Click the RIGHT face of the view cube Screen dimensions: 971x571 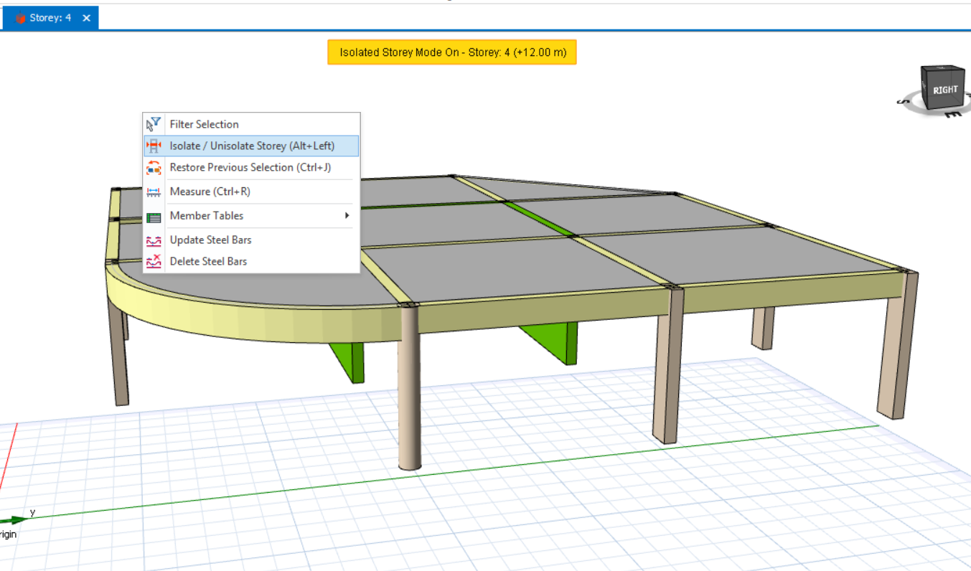(945, 90)
